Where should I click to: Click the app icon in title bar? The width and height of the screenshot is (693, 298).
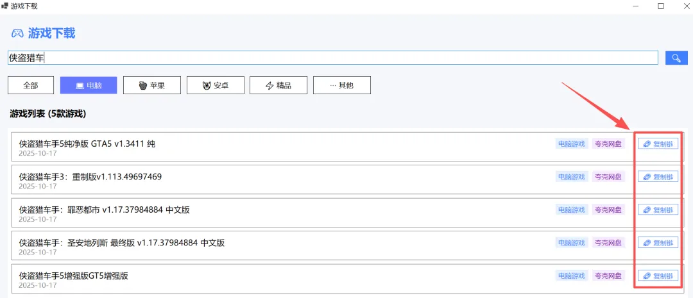[x=5, y=6]
